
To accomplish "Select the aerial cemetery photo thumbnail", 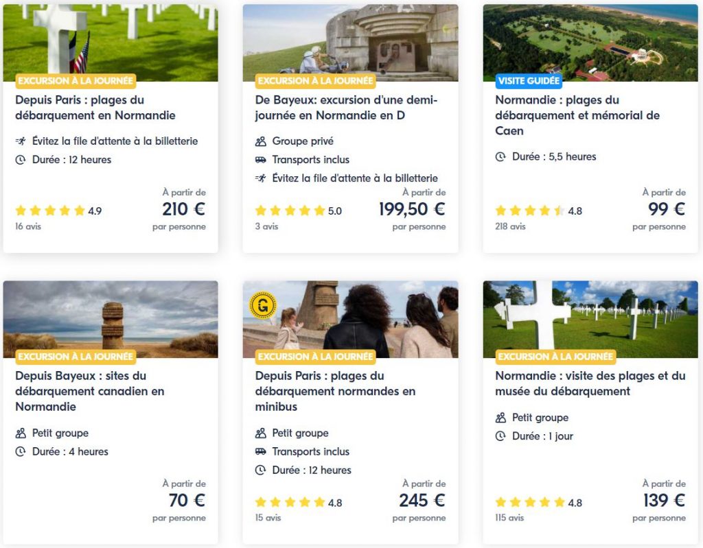I will (x=590, y=41).
